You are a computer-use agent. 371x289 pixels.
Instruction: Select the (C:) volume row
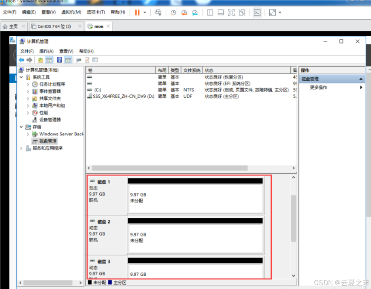click(x=191, y=90)
